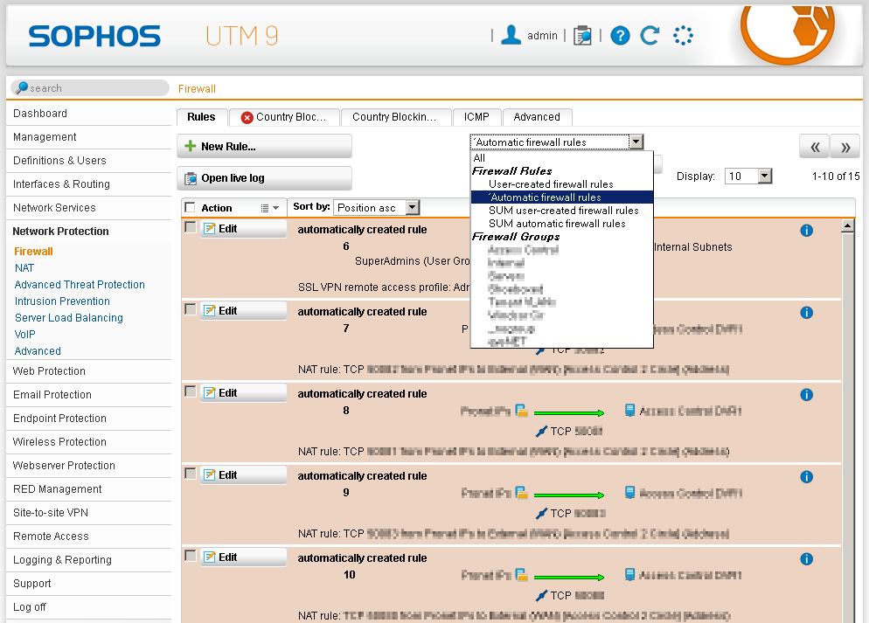This screenshot has width=869, height=623.
Task: Open Server Load Balancing link
Action: point(69,318)
